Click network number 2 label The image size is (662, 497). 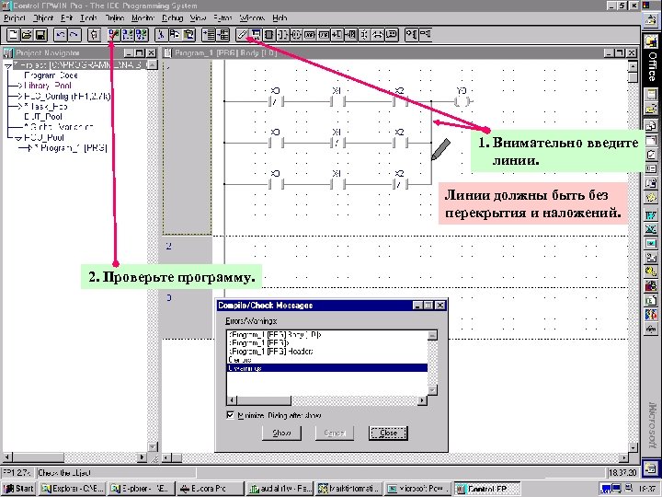click(169, 246)
